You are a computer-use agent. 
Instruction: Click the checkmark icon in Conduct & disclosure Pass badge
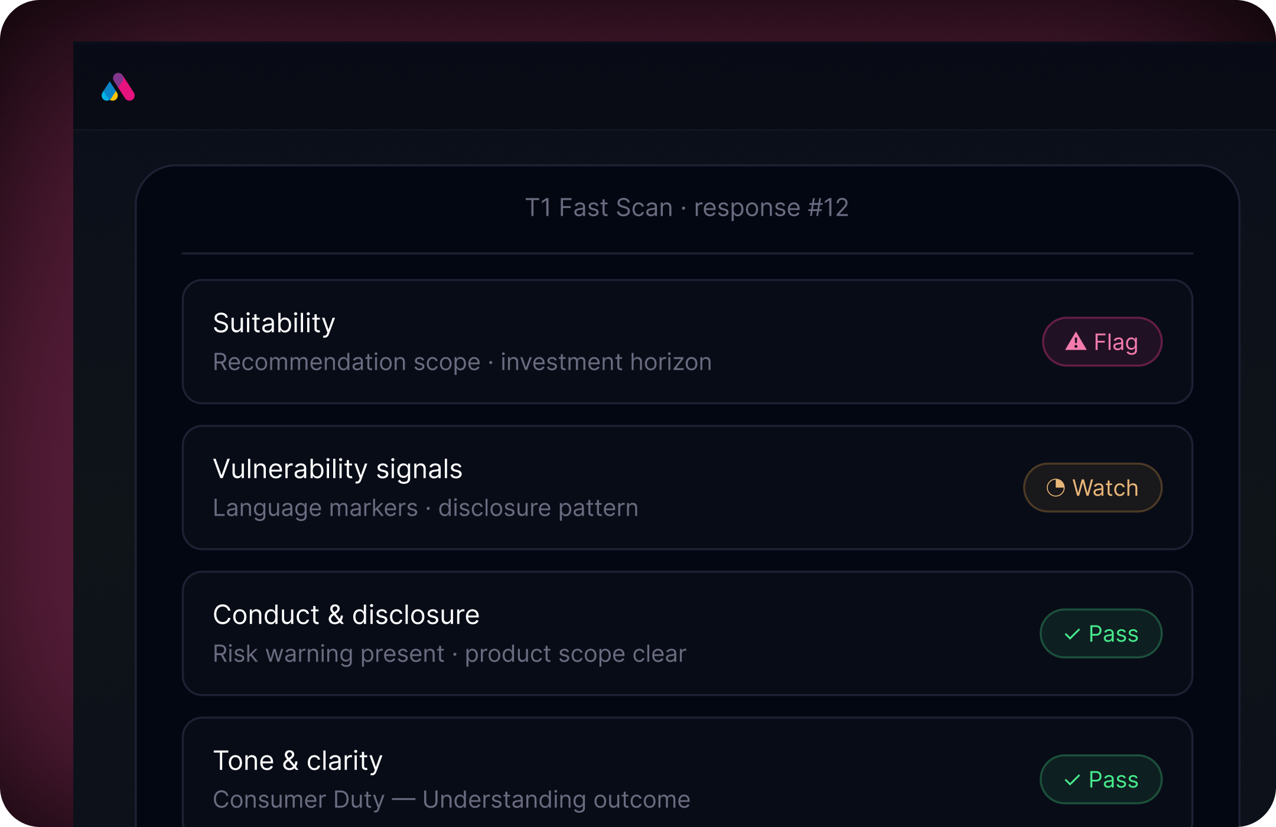pyautogui.click(x=1072, y=634)
